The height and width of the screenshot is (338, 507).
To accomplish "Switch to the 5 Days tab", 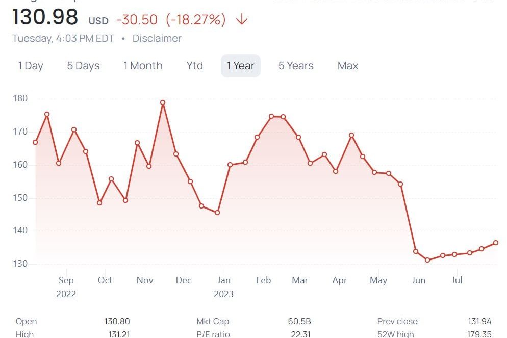I will [x=83, y=66].
